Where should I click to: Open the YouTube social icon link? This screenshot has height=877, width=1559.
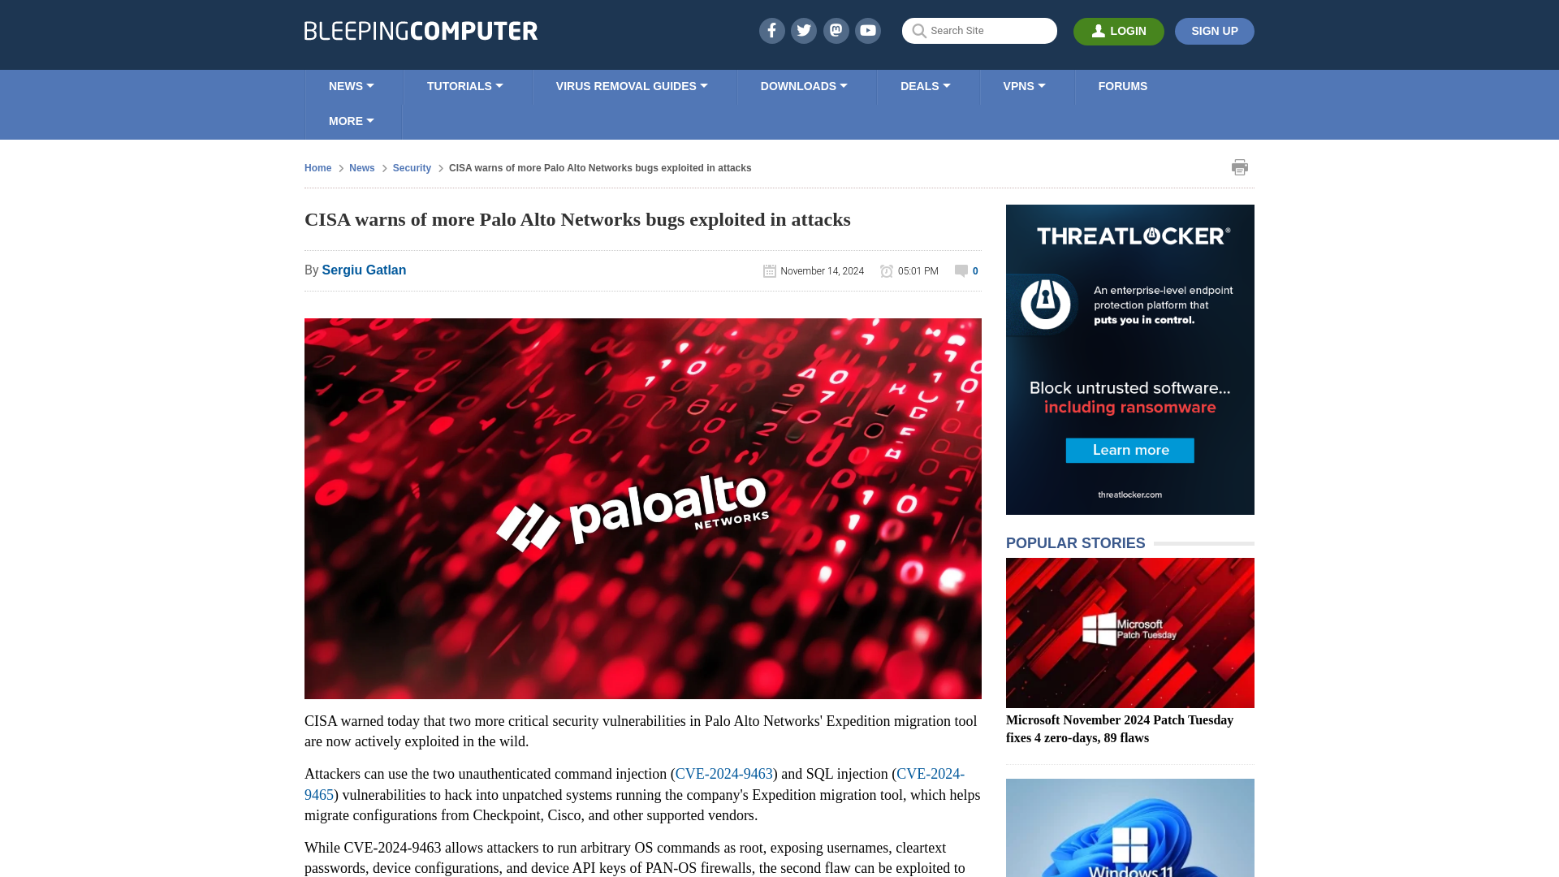pyautogui.click(x=868, y=30)
